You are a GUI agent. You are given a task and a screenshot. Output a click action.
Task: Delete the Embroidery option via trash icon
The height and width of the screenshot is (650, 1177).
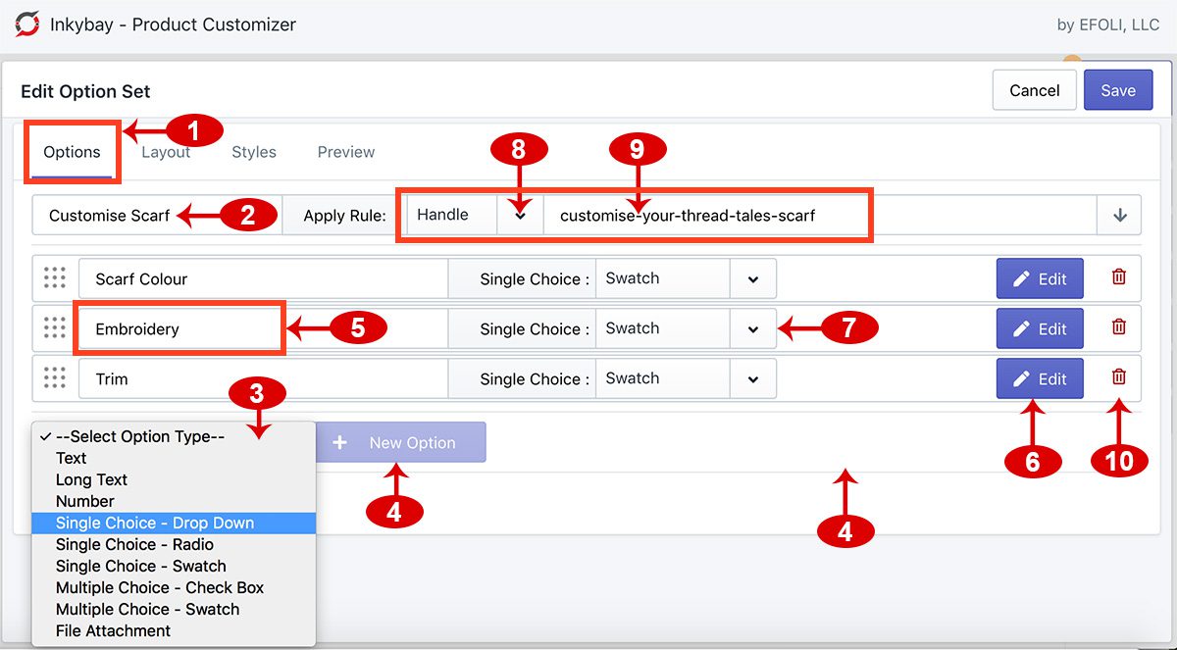click(1118, 328)
